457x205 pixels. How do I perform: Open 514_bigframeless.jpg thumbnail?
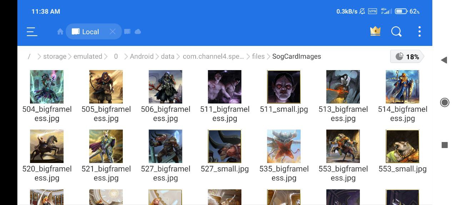(402, 87)
